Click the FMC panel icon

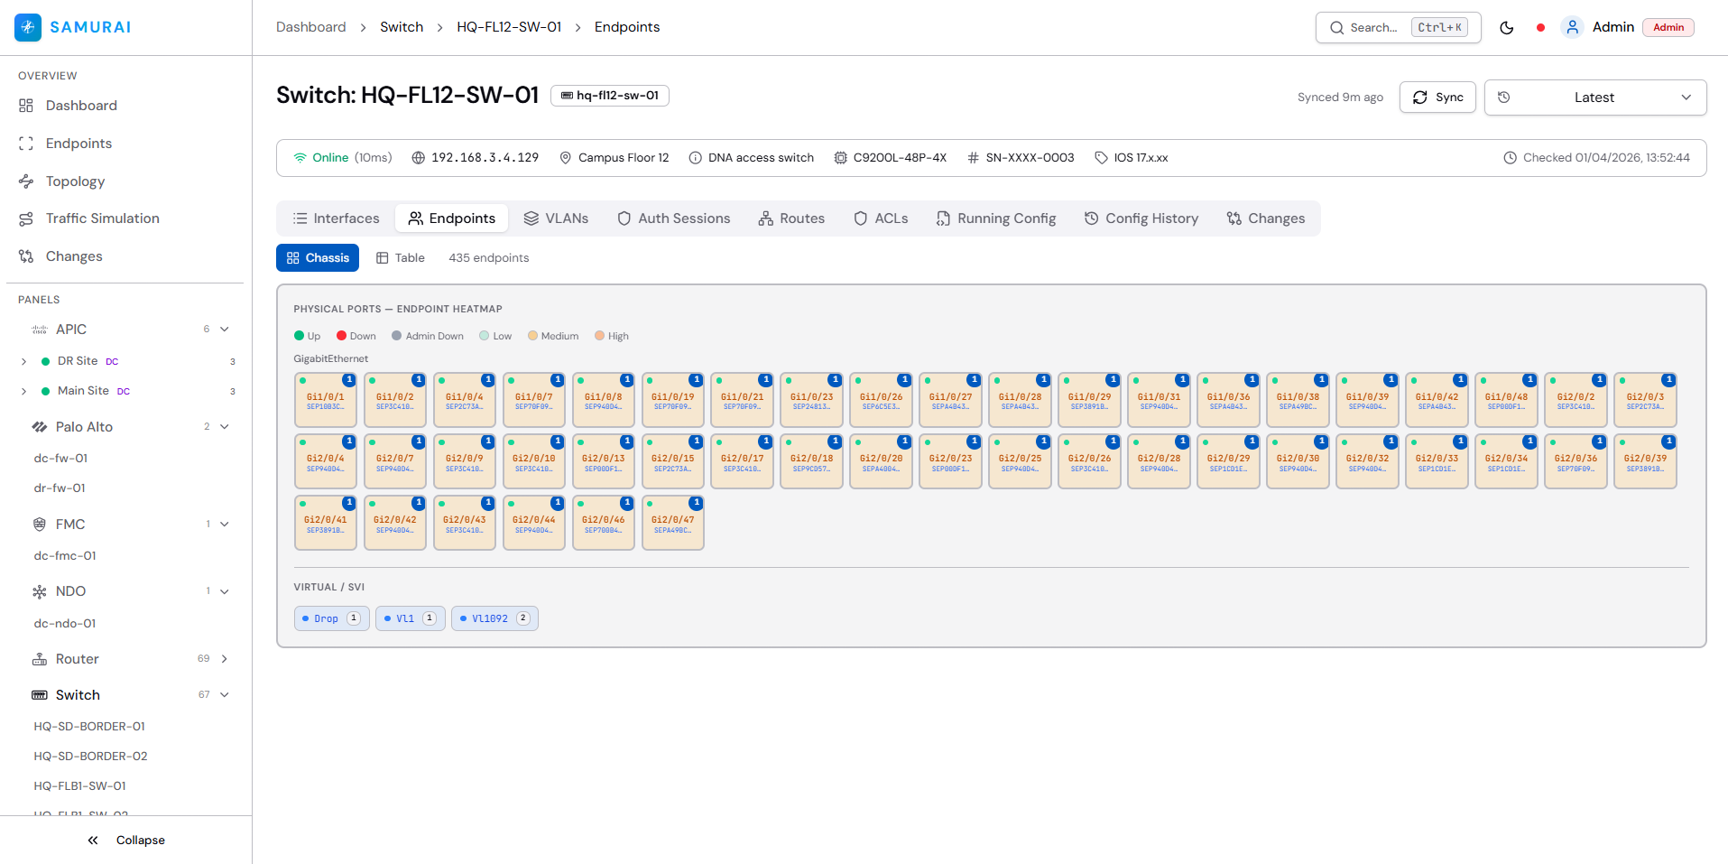point(39,524)
